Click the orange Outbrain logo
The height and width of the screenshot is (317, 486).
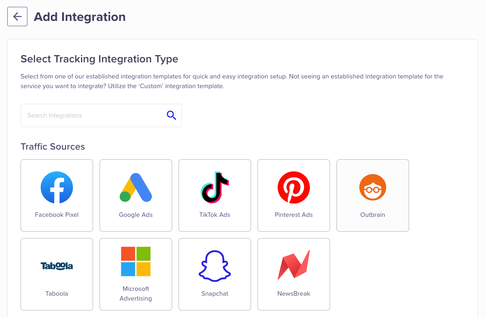(373, 187)
